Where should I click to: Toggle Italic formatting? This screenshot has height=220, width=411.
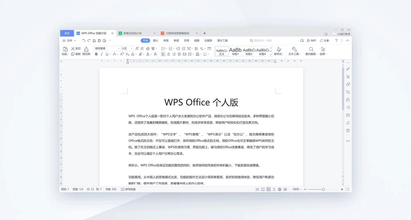coord(102,54)
